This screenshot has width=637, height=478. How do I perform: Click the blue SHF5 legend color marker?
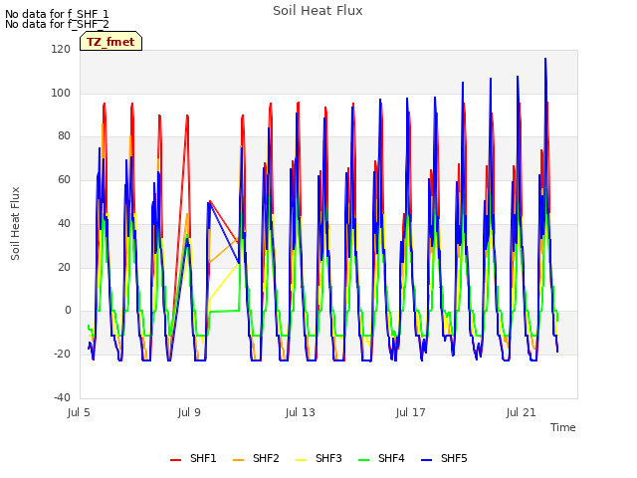(427, 460)
